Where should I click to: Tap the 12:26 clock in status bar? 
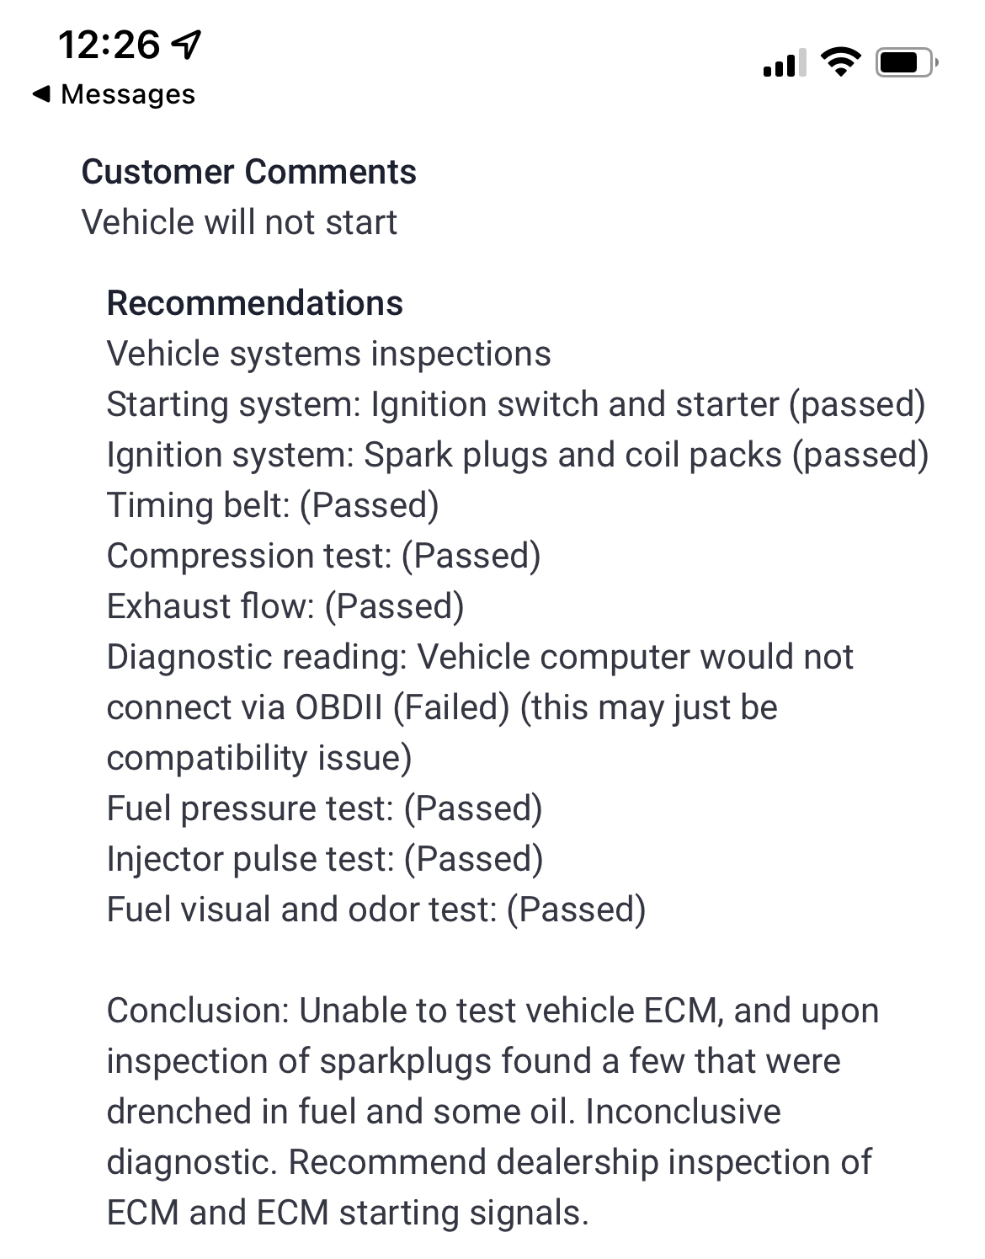point(109,44)
